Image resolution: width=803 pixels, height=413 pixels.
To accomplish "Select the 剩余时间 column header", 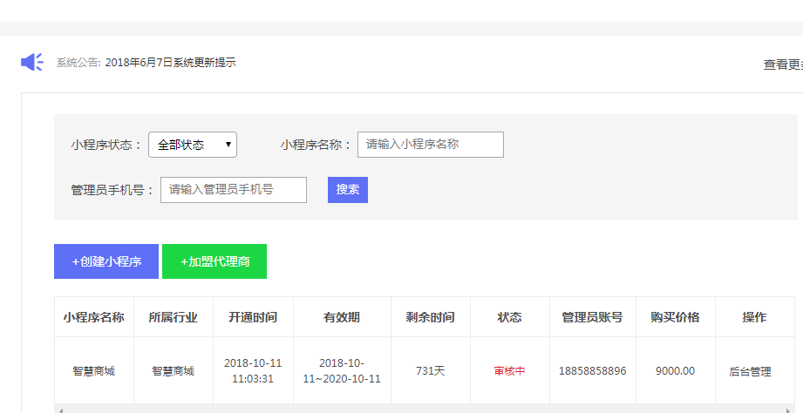I will [x=431, y=317].
